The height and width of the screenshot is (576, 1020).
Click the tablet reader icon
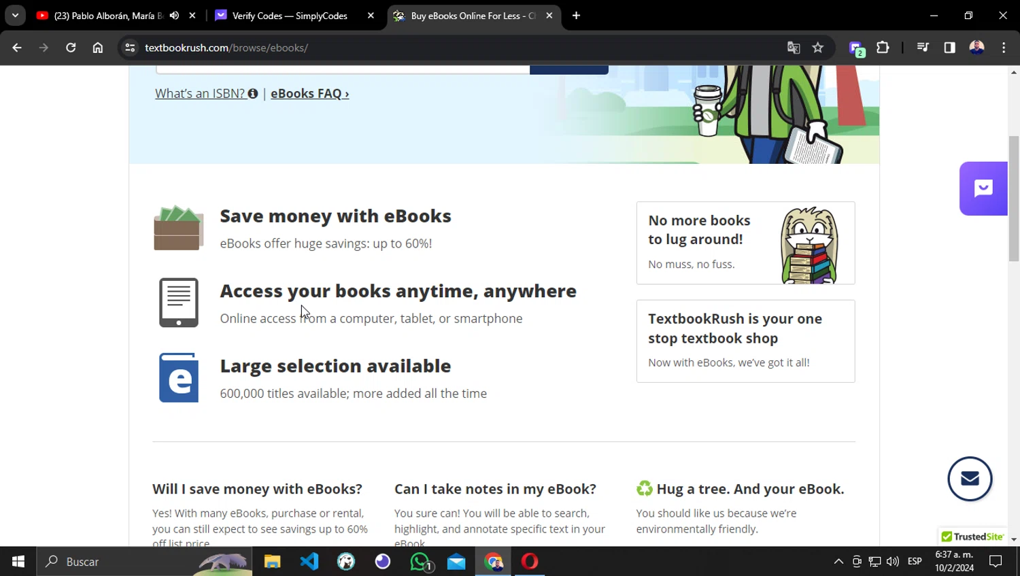(x=179, y=303)
